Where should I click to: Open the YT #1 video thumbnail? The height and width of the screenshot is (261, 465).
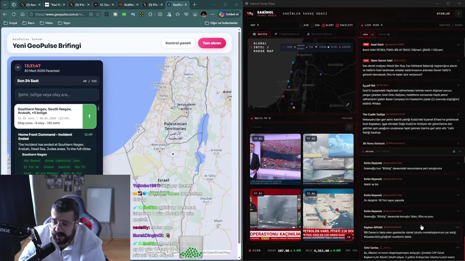pos(275,159)
